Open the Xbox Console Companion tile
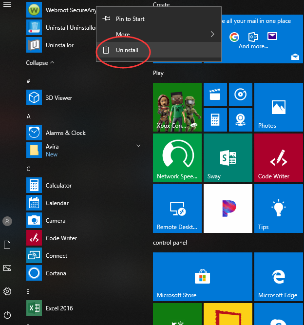Viewport: 304px width, 325px height. 177,107
